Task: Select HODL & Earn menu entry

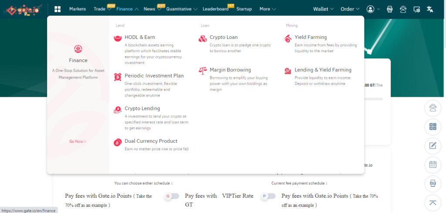Action: (x=140, y=37)
